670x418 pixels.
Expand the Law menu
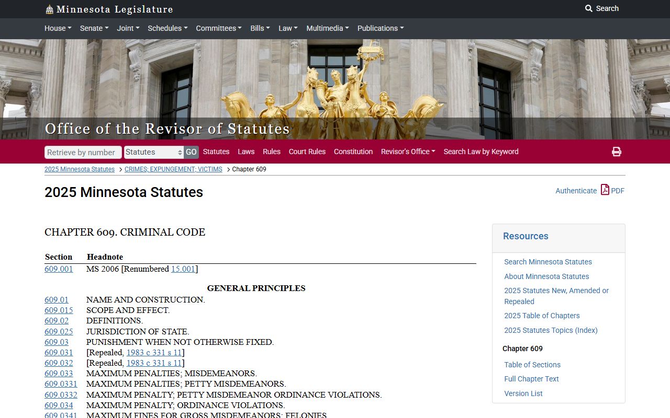point(288,28)
